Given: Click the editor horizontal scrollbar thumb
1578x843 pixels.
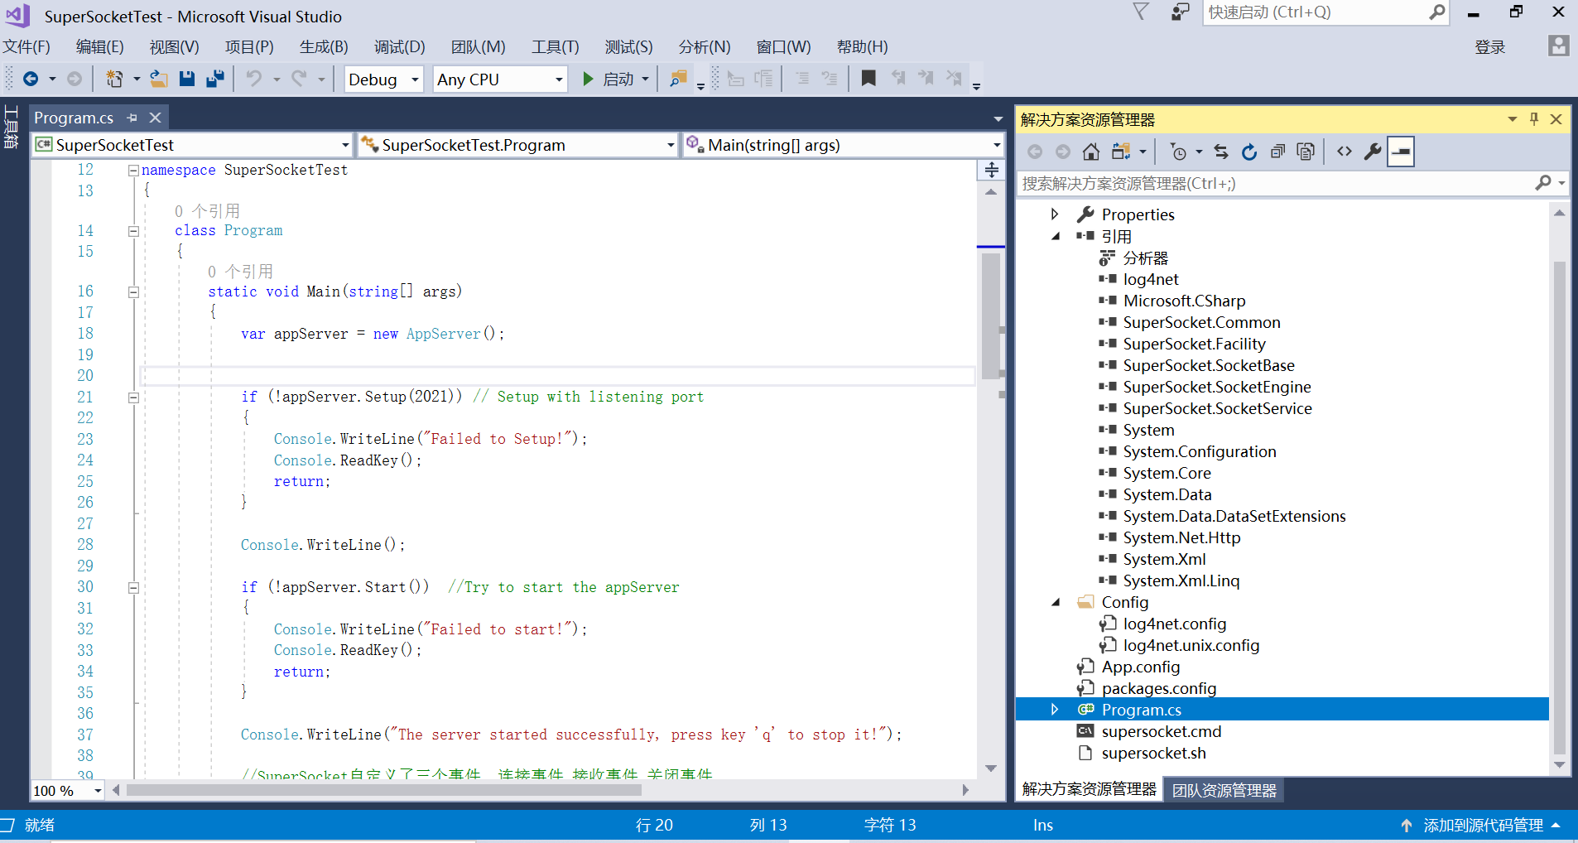Looking at the screenshot, I should pos(384,790).
